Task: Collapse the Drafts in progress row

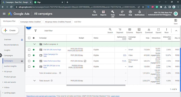Action: pyautogui.click(x=34, y=44)
